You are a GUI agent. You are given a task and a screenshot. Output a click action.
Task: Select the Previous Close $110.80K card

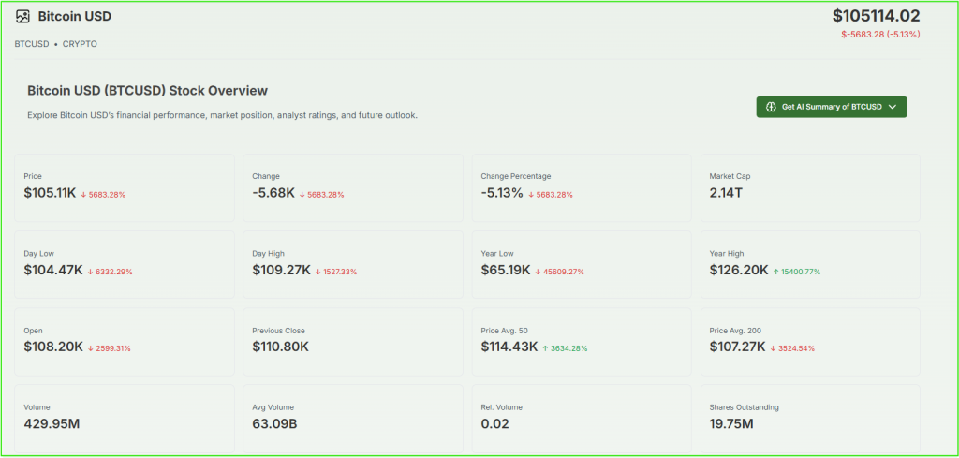point(353,341)
